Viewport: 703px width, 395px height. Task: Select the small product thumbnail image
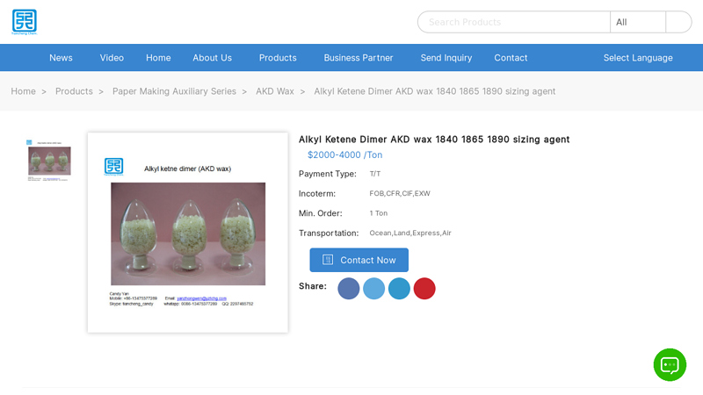tap(49, 161)
